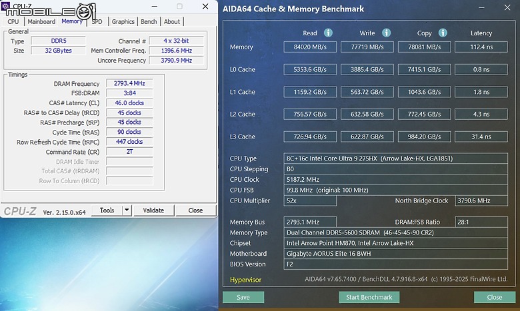This screenshot has height=311, width=520.
Task: Click the L0 Cache Write value 3885.4 GB/s
Action: pyautogui.click(x=367, y=69)
